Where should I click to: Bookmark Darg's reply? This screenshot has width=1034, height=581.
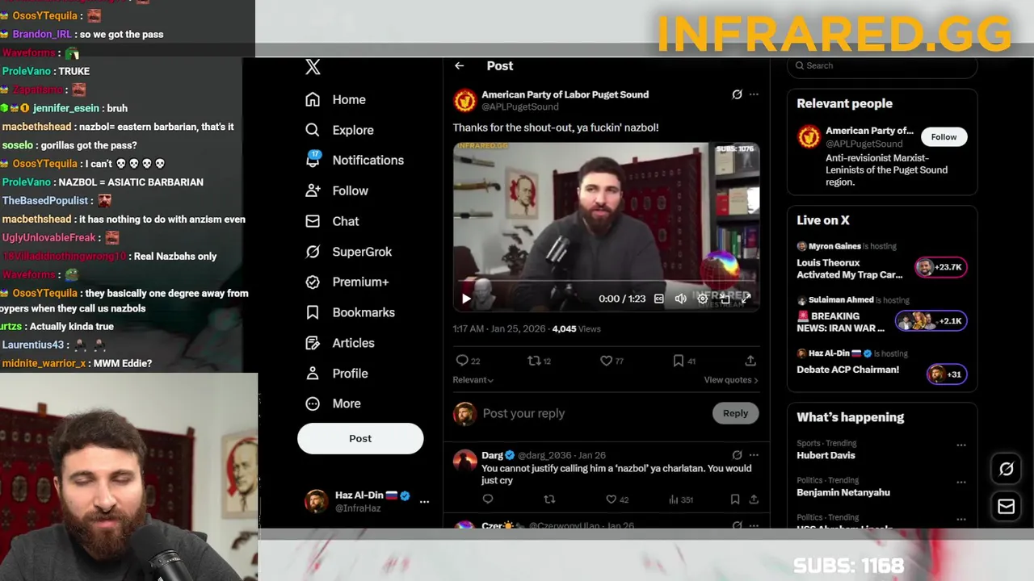pos(735,499)
